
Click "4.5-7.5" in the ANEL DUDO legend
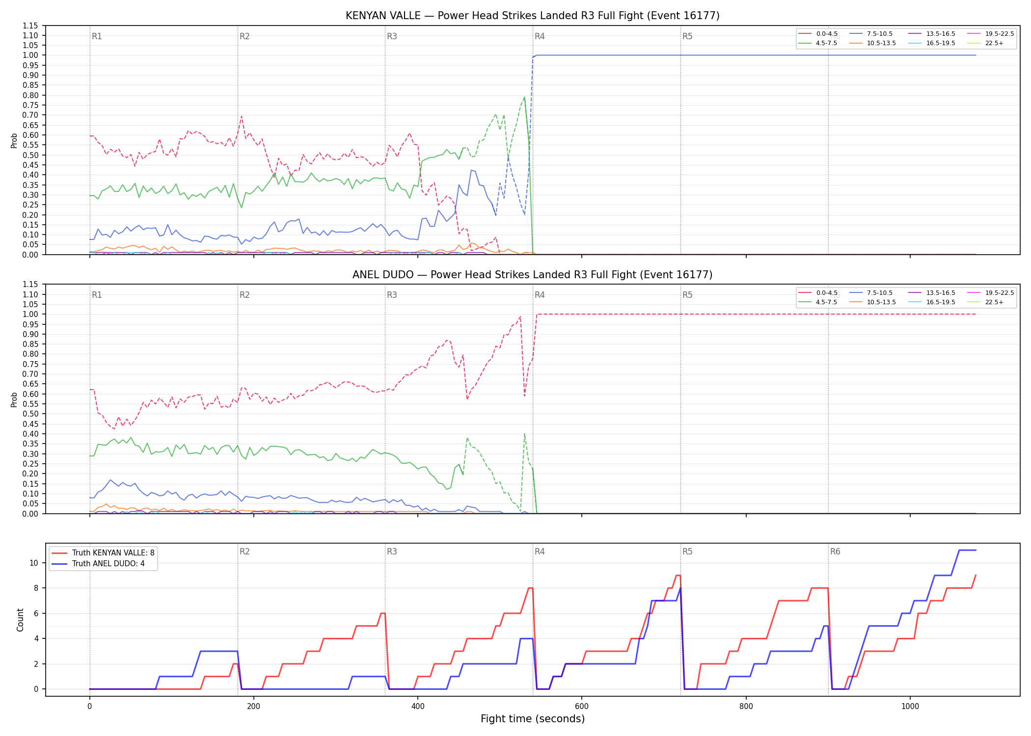pos(827,302)
